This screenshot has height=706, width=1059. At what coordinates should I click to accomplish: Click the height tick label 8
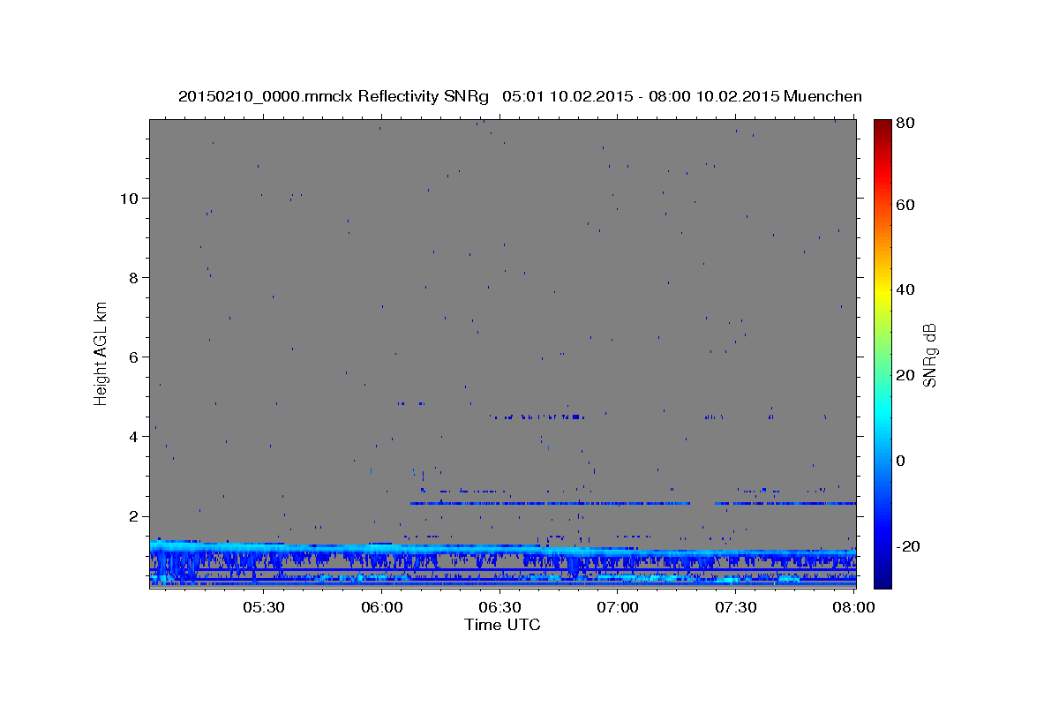coord(133,277)
